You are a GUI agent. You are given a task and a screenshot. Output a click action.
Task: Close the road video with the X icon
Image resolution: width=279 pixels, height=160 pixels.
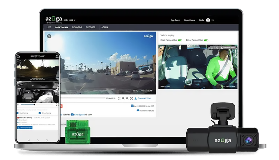(x=49, y=36)
